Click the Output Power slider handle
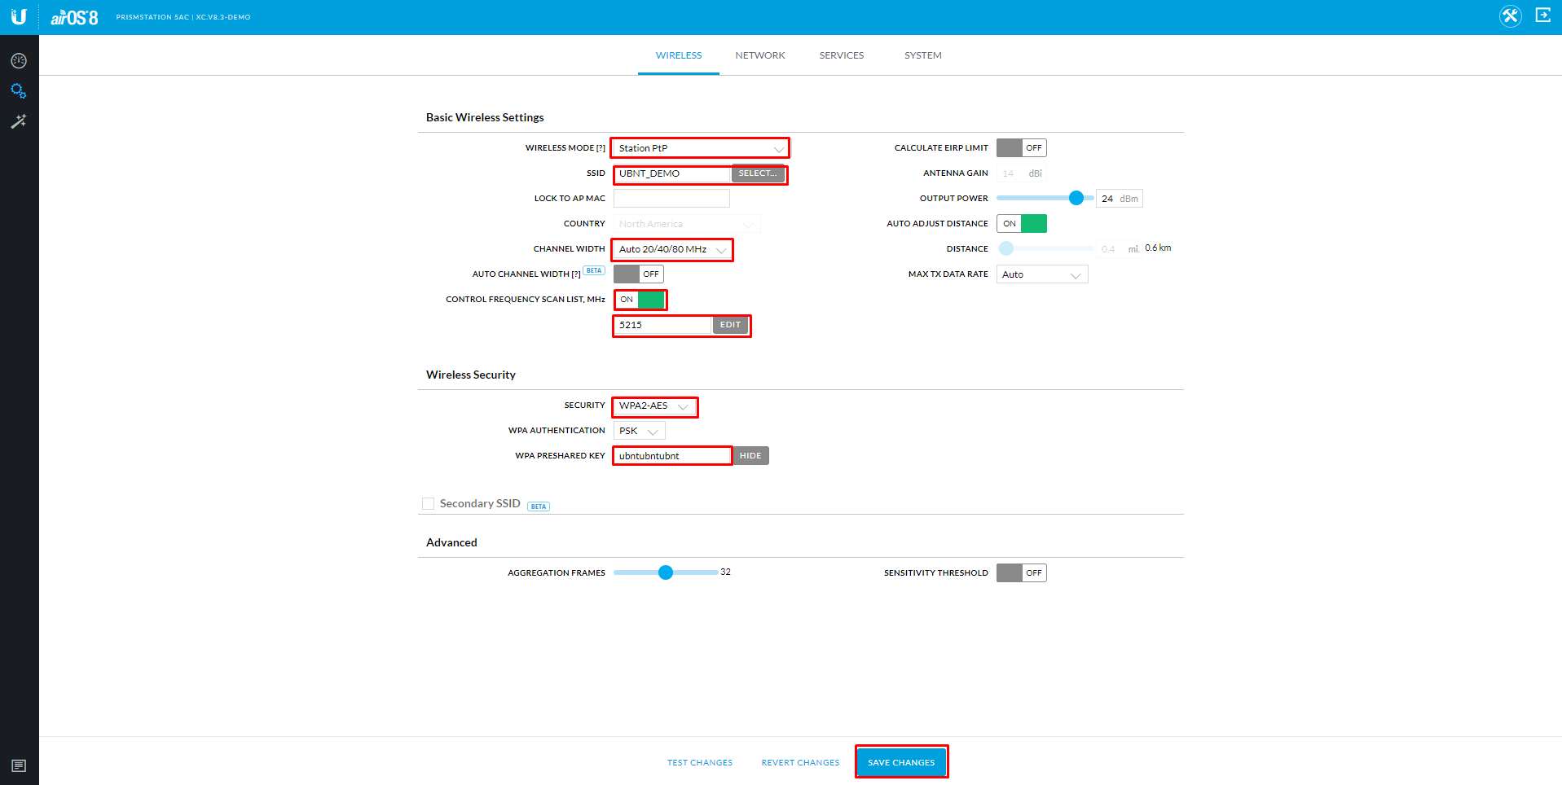This screenshot has width=1562, height=785. tap(1076, 198)
